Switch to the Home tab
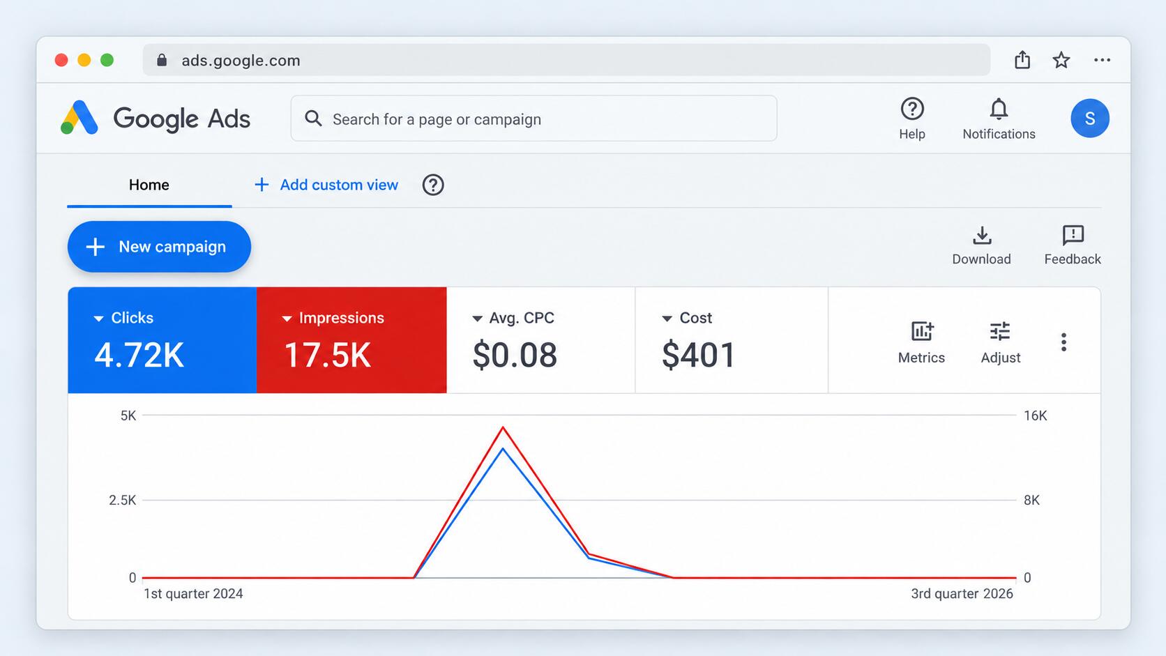The height and width of the screenshot is (656, 1166). [x=149, y=185]
